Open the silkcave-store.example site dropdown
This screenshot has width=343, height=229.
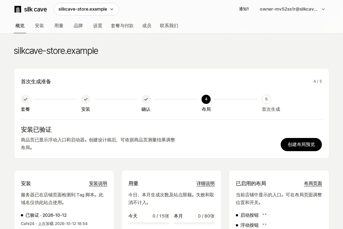pos(86,9)
